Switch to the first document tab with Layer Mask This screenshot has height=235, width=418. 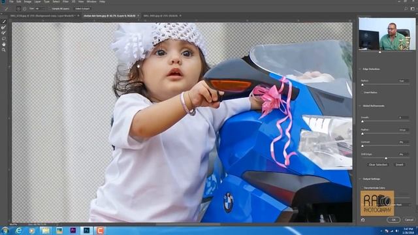pos(42,16)
